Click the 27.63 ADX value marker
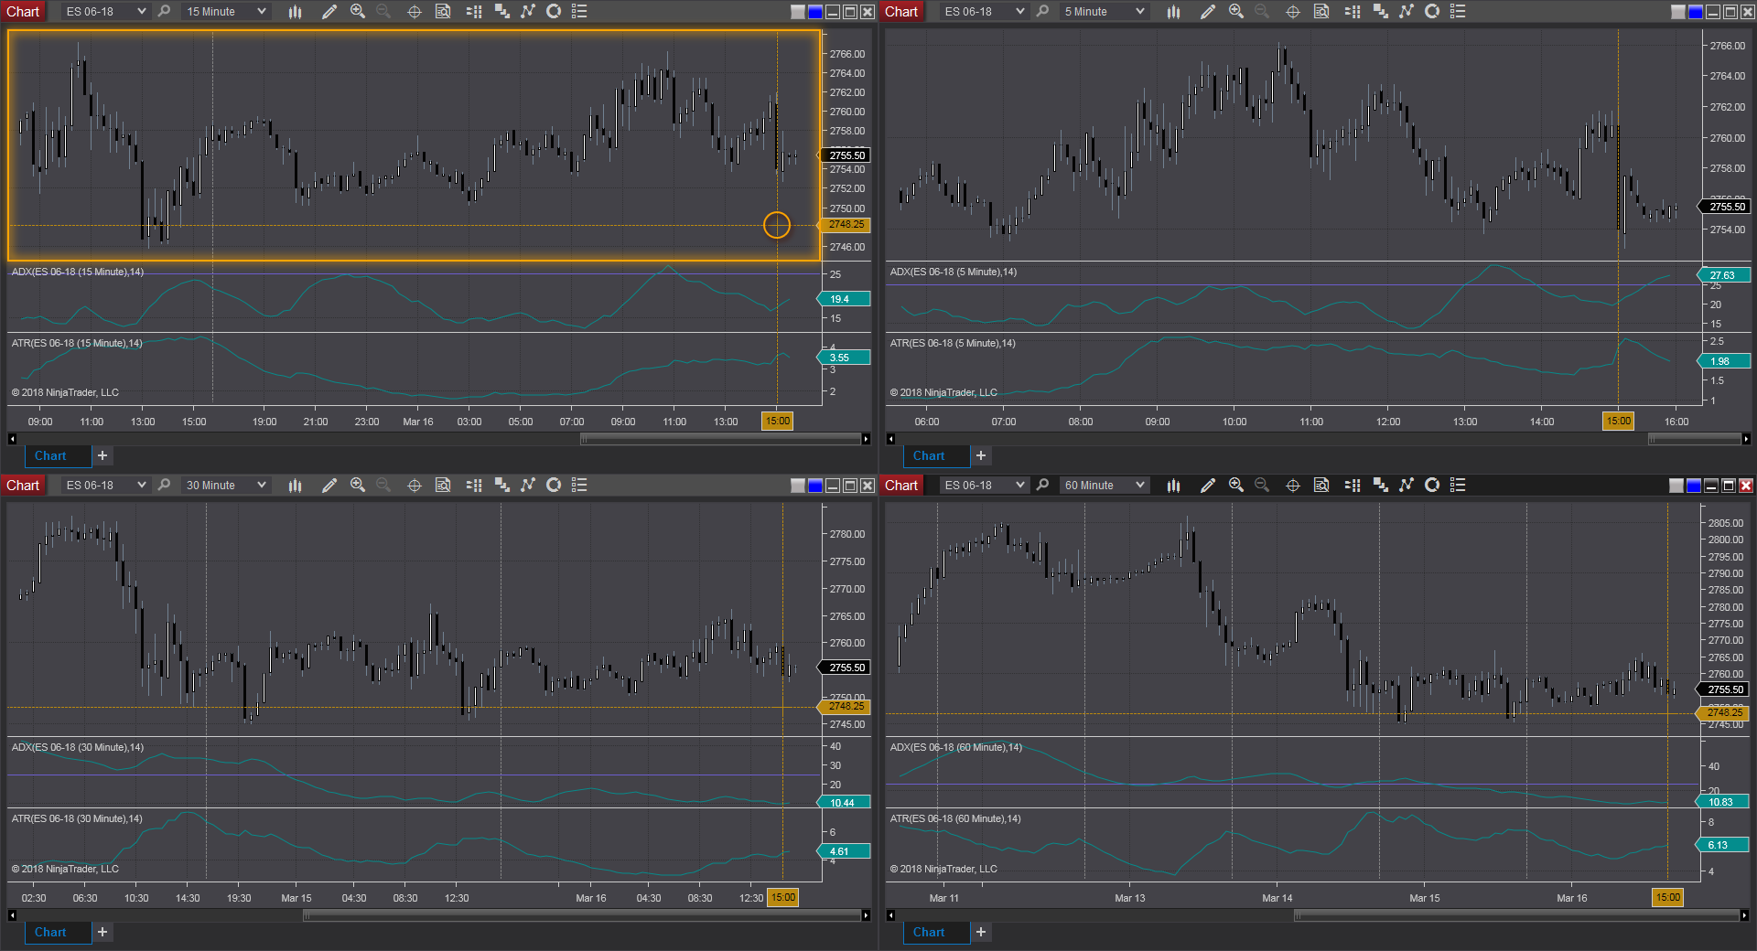Screen dimensions: 1757x951 click(1722, 275)
